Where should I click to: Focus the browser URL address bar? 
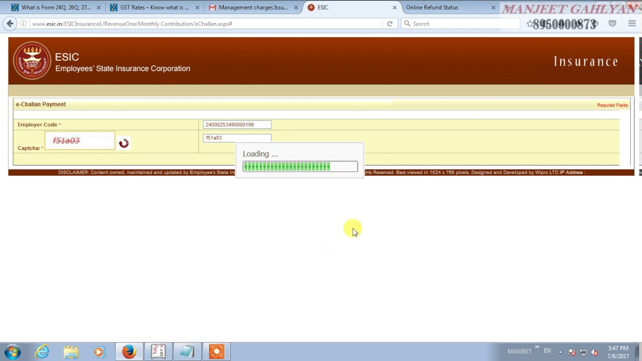coord(206,24)
